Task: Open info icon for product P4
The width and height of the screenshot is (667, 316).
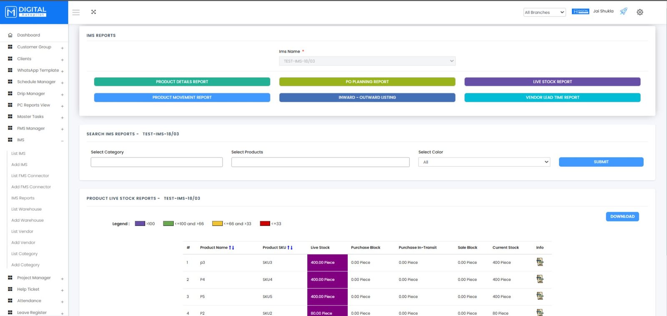Action: (x=540, y=279)
